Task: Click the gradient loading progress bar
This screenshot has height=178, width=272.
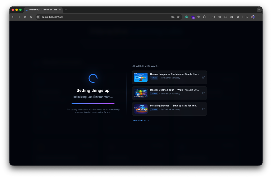Action: [93, 104]
